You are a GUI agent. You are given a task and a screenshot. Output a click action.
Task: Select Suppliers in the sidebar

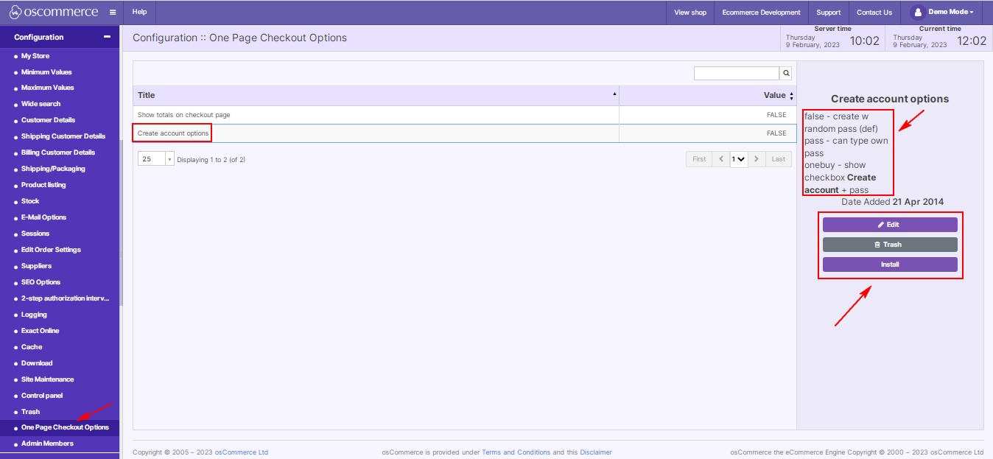tap(36, 266)
